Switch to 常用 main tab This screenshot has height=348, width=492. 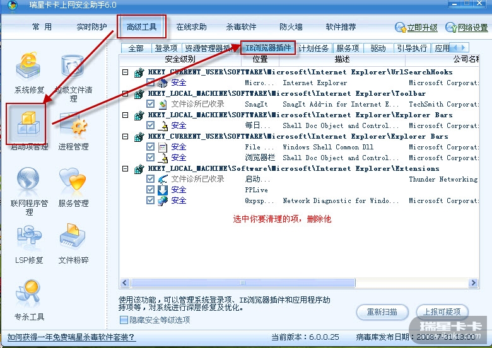(42, 27)
